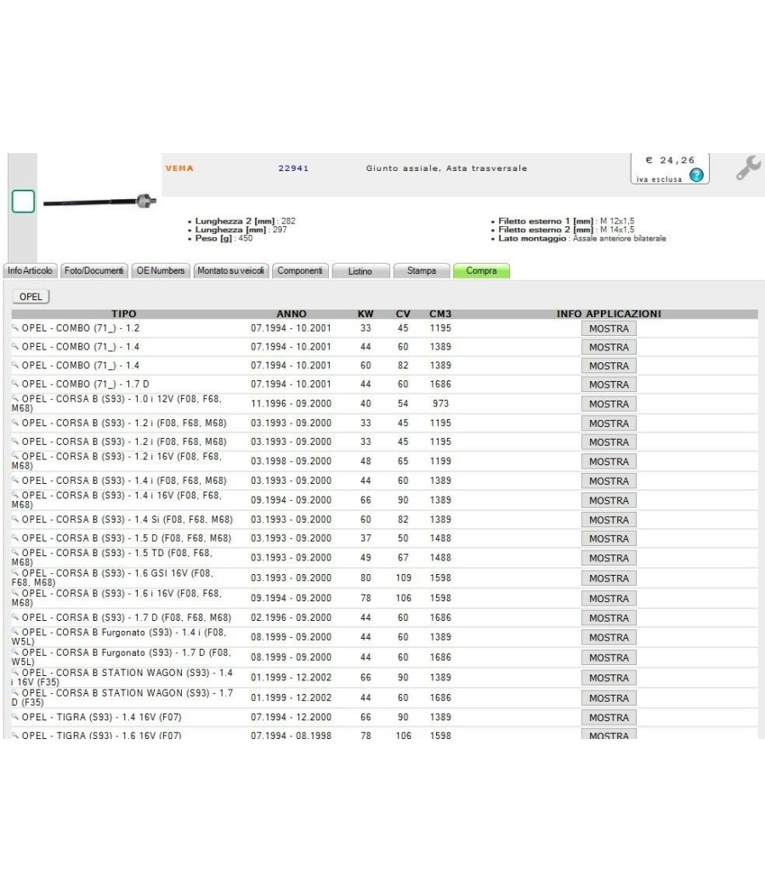Screen dimensions: 765x893
Task: Open the Componenti tab
Action: [x=300, y=271]
